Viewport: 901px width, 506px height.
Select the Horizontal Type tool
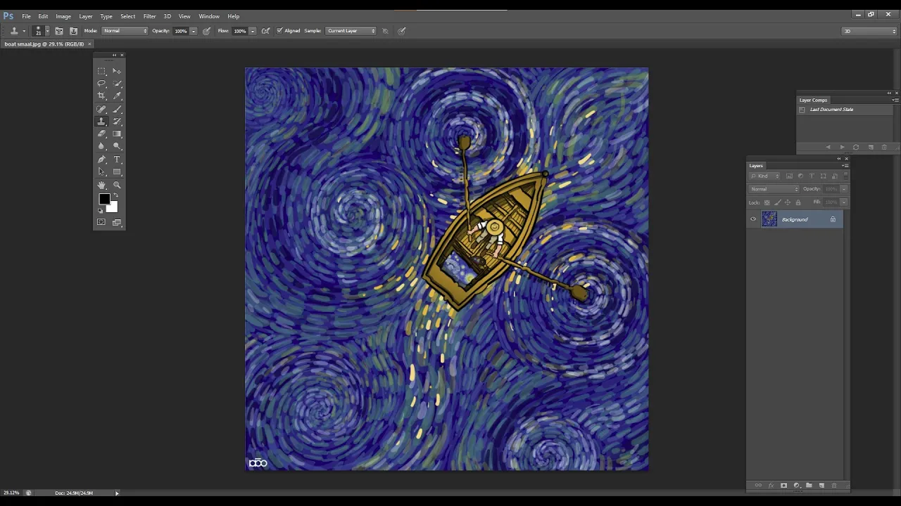(x=117, y=160)
